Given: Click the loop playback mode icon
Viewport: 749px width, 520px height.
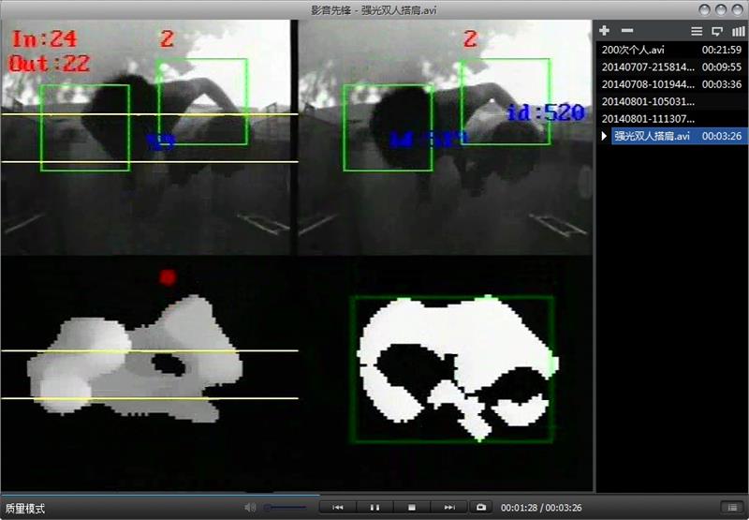Looking at the screenshot, I should tap(718, 31).
